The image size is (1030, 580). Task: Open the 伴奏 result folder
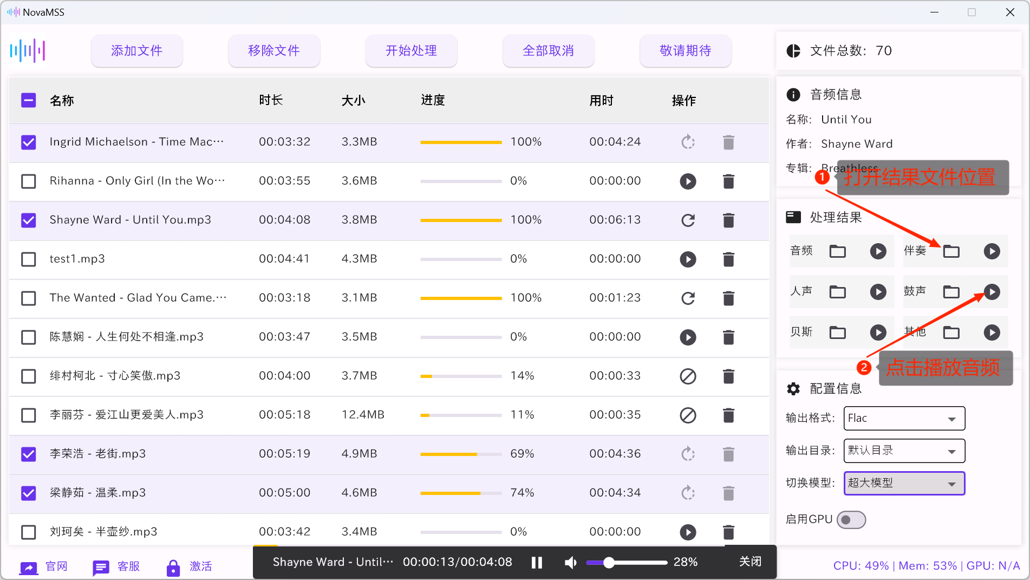coord(952,251)
